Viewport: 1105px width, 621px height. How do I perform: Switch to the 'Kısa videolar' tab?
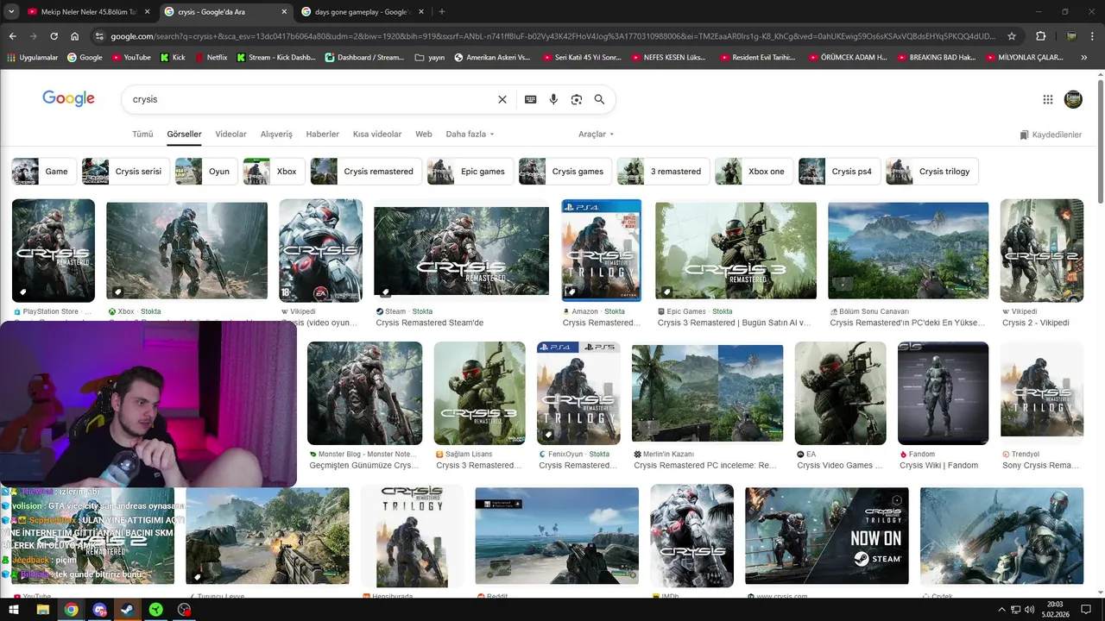(377, 135)
